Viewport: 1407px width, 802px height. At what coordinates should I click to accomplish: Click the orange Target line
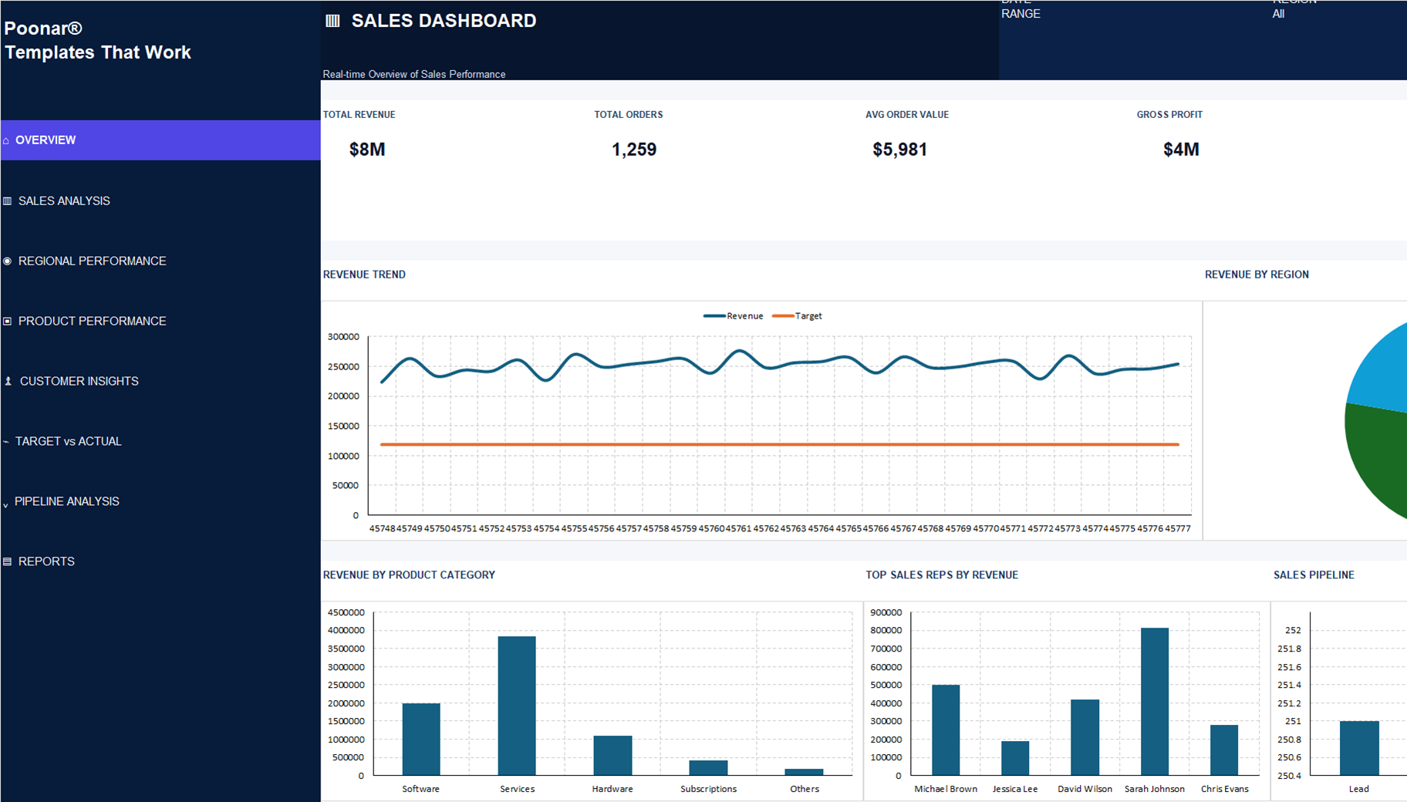coord(779,444)
